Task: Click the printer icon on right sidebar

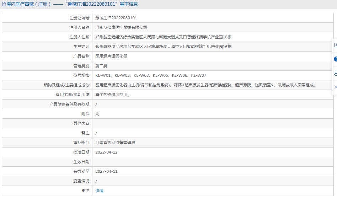Action: pyautogui.click(x=335, y=73)
